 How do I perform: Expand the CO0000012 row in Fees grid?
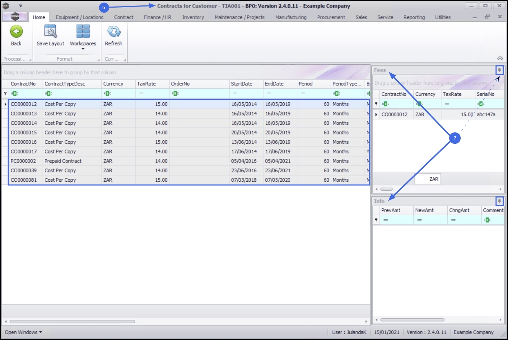click(x=376, y=115)
